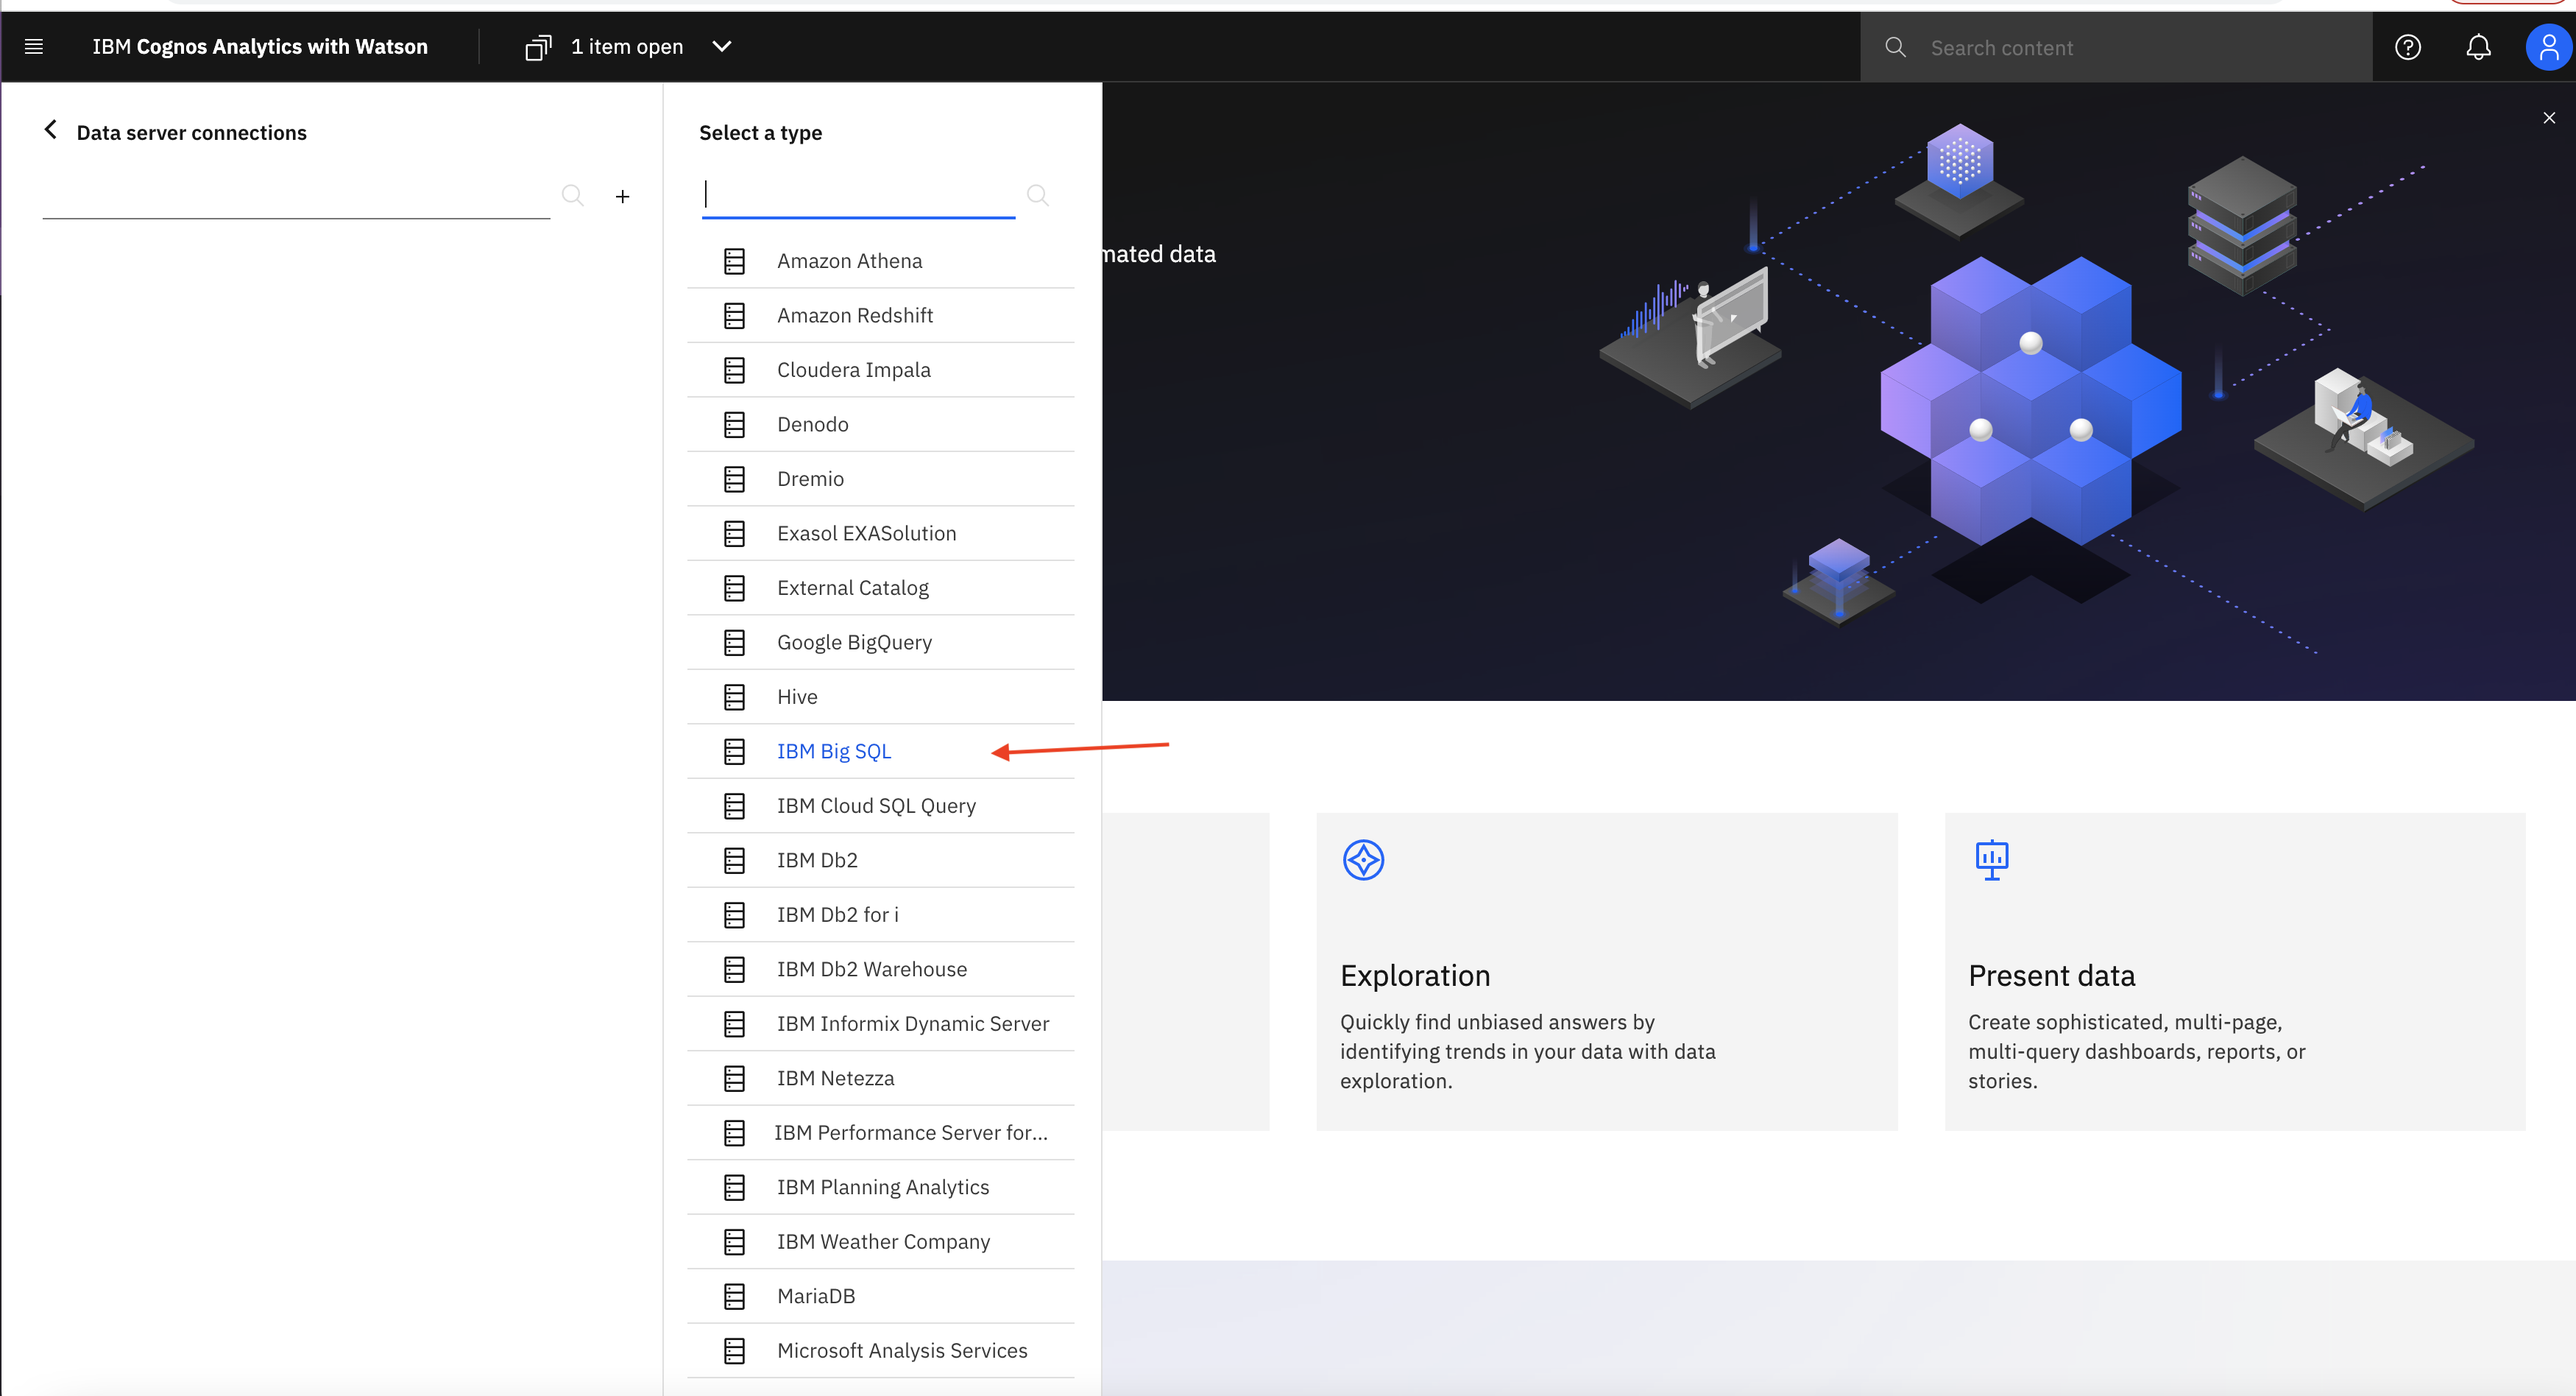This screenshot has height=1396, width=2576.
Task: Choose IBM Planning Analytics
Action: pos(880,1188)
